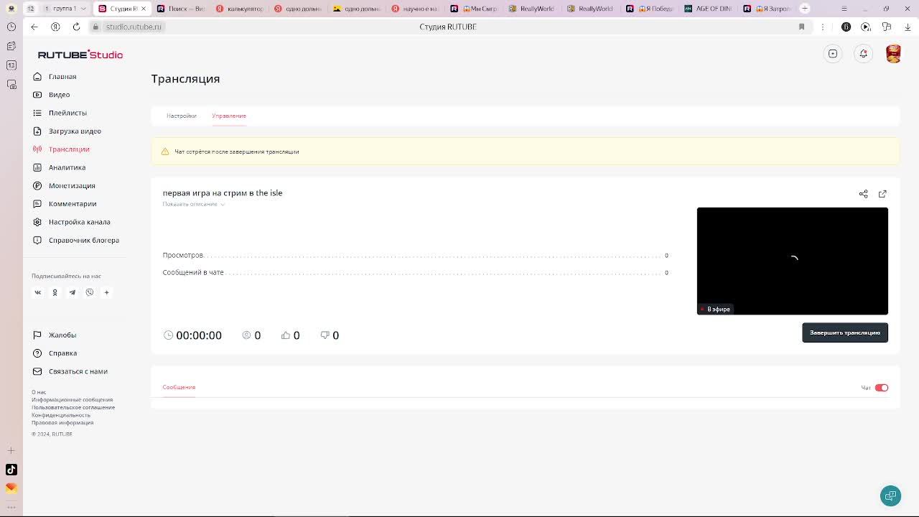Click the add video plus icon in header
This screenshot has height=517, width=919.
click(833, 53)
